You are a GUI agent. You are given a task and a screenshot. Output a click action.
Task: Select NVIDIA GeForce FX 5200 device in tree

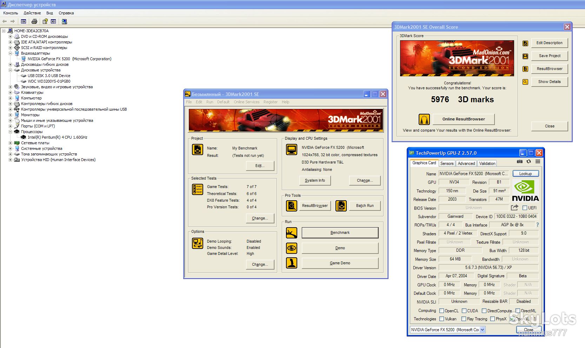[x=69, y=59]
